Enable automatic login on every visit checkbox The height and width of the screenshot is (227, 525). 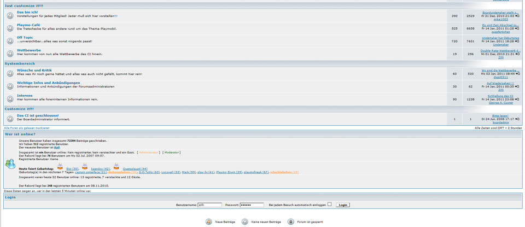pyautogui.click(x=329, y=205)
